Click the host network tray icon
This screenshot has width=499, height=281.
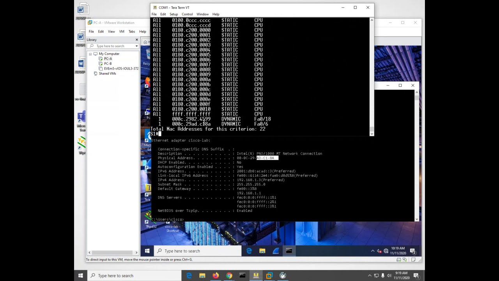pyautogui.click(x=376, y=276)
